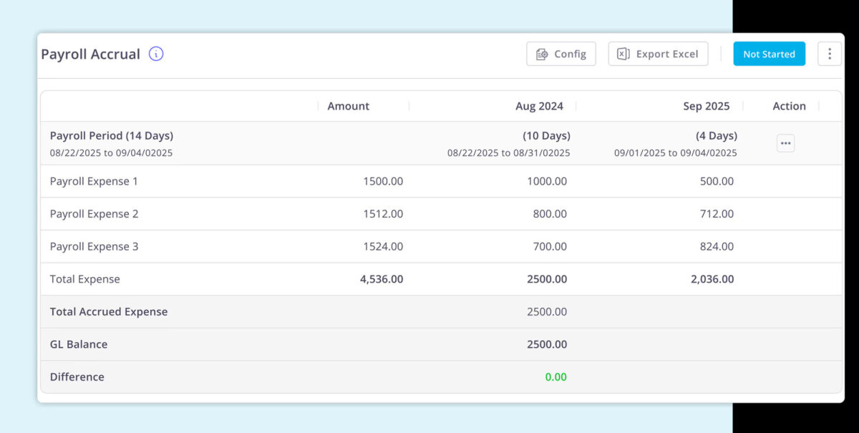This screenshot has width=859, height=433.
Task: Click the Amount column header
Action: coord(348,106)
